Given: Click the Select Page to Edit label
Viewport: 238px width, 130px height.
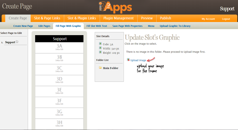Looking at the screenshot, I should 11,33.
